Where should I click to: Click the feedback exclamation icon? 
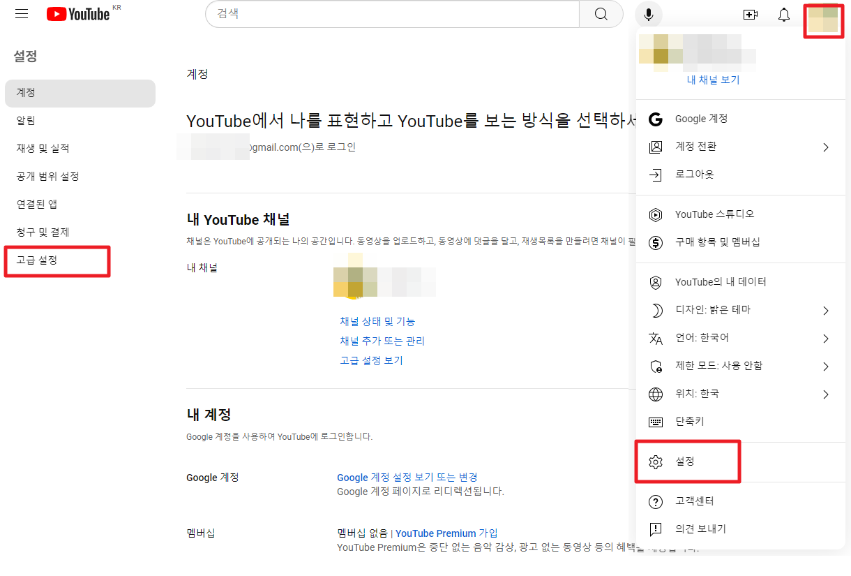point(656,529)
